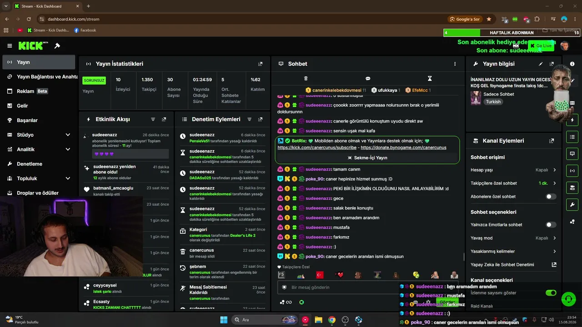The width and height of the screenshot is (582, 327).
Task: Pop out the Etkinlik Akışı panel
Action: pyautogui.click(x=164, y=119)
